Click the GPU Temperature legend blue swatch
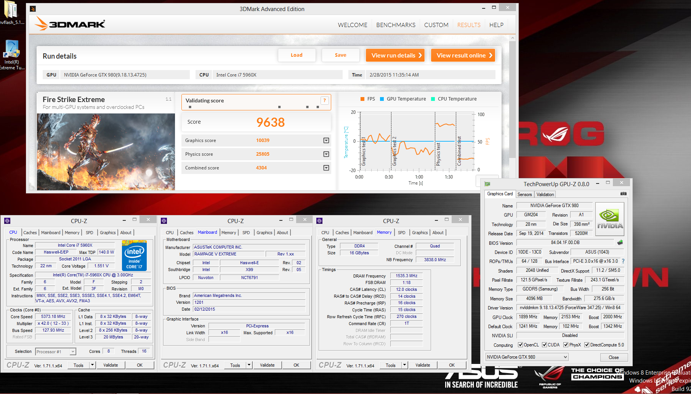The width and height of the screenshot is (691, 394). (382, 99)
